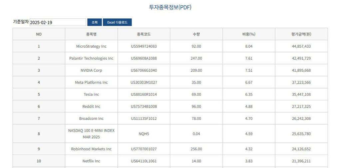Click quantity 69.00 for Tesla
The image size is (341, 168).
196,94
